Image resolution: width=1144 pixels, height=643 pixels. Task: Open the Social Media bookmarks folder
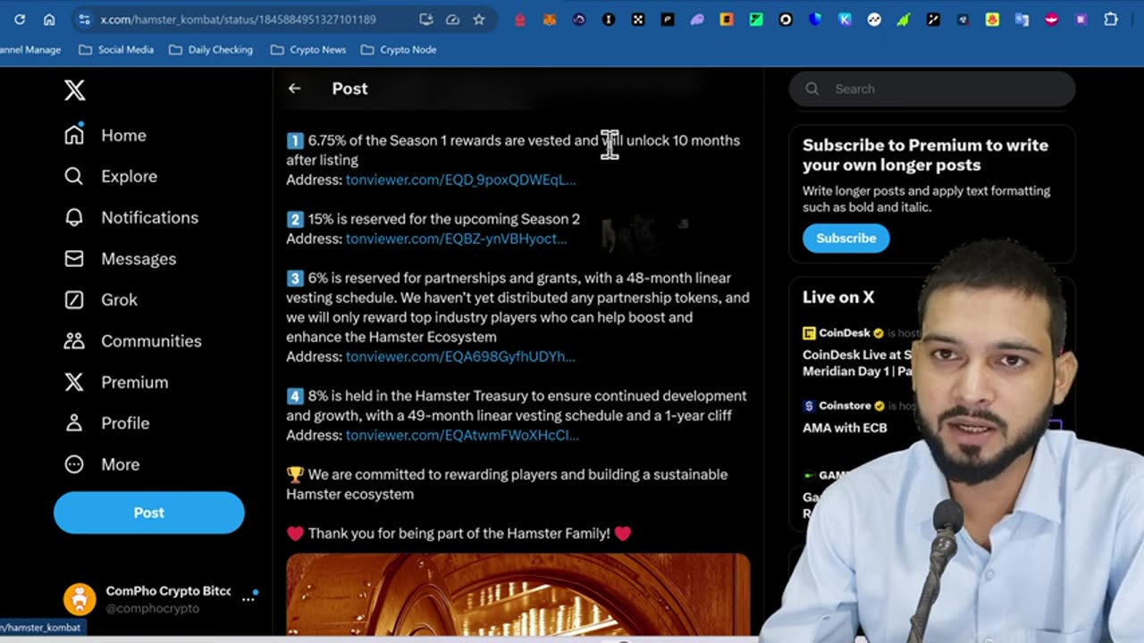click(x=116, y=49)
